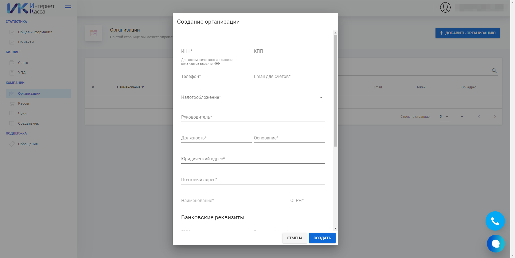The height and width of the screenshot is (258, 515).
Task: Click the ОГРН field
Action: click(x=307, y=201)
